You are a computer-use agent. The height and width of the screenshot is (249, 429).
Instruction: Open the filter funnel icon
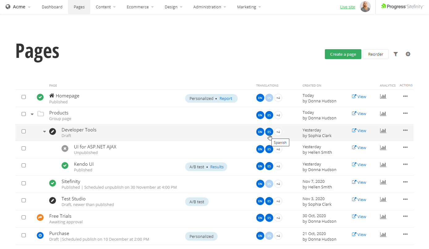point(395,54)
